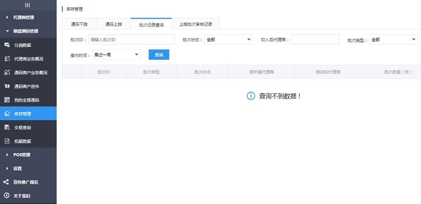Click the 代理商业务概况 sidebar icon

[7, 59]
